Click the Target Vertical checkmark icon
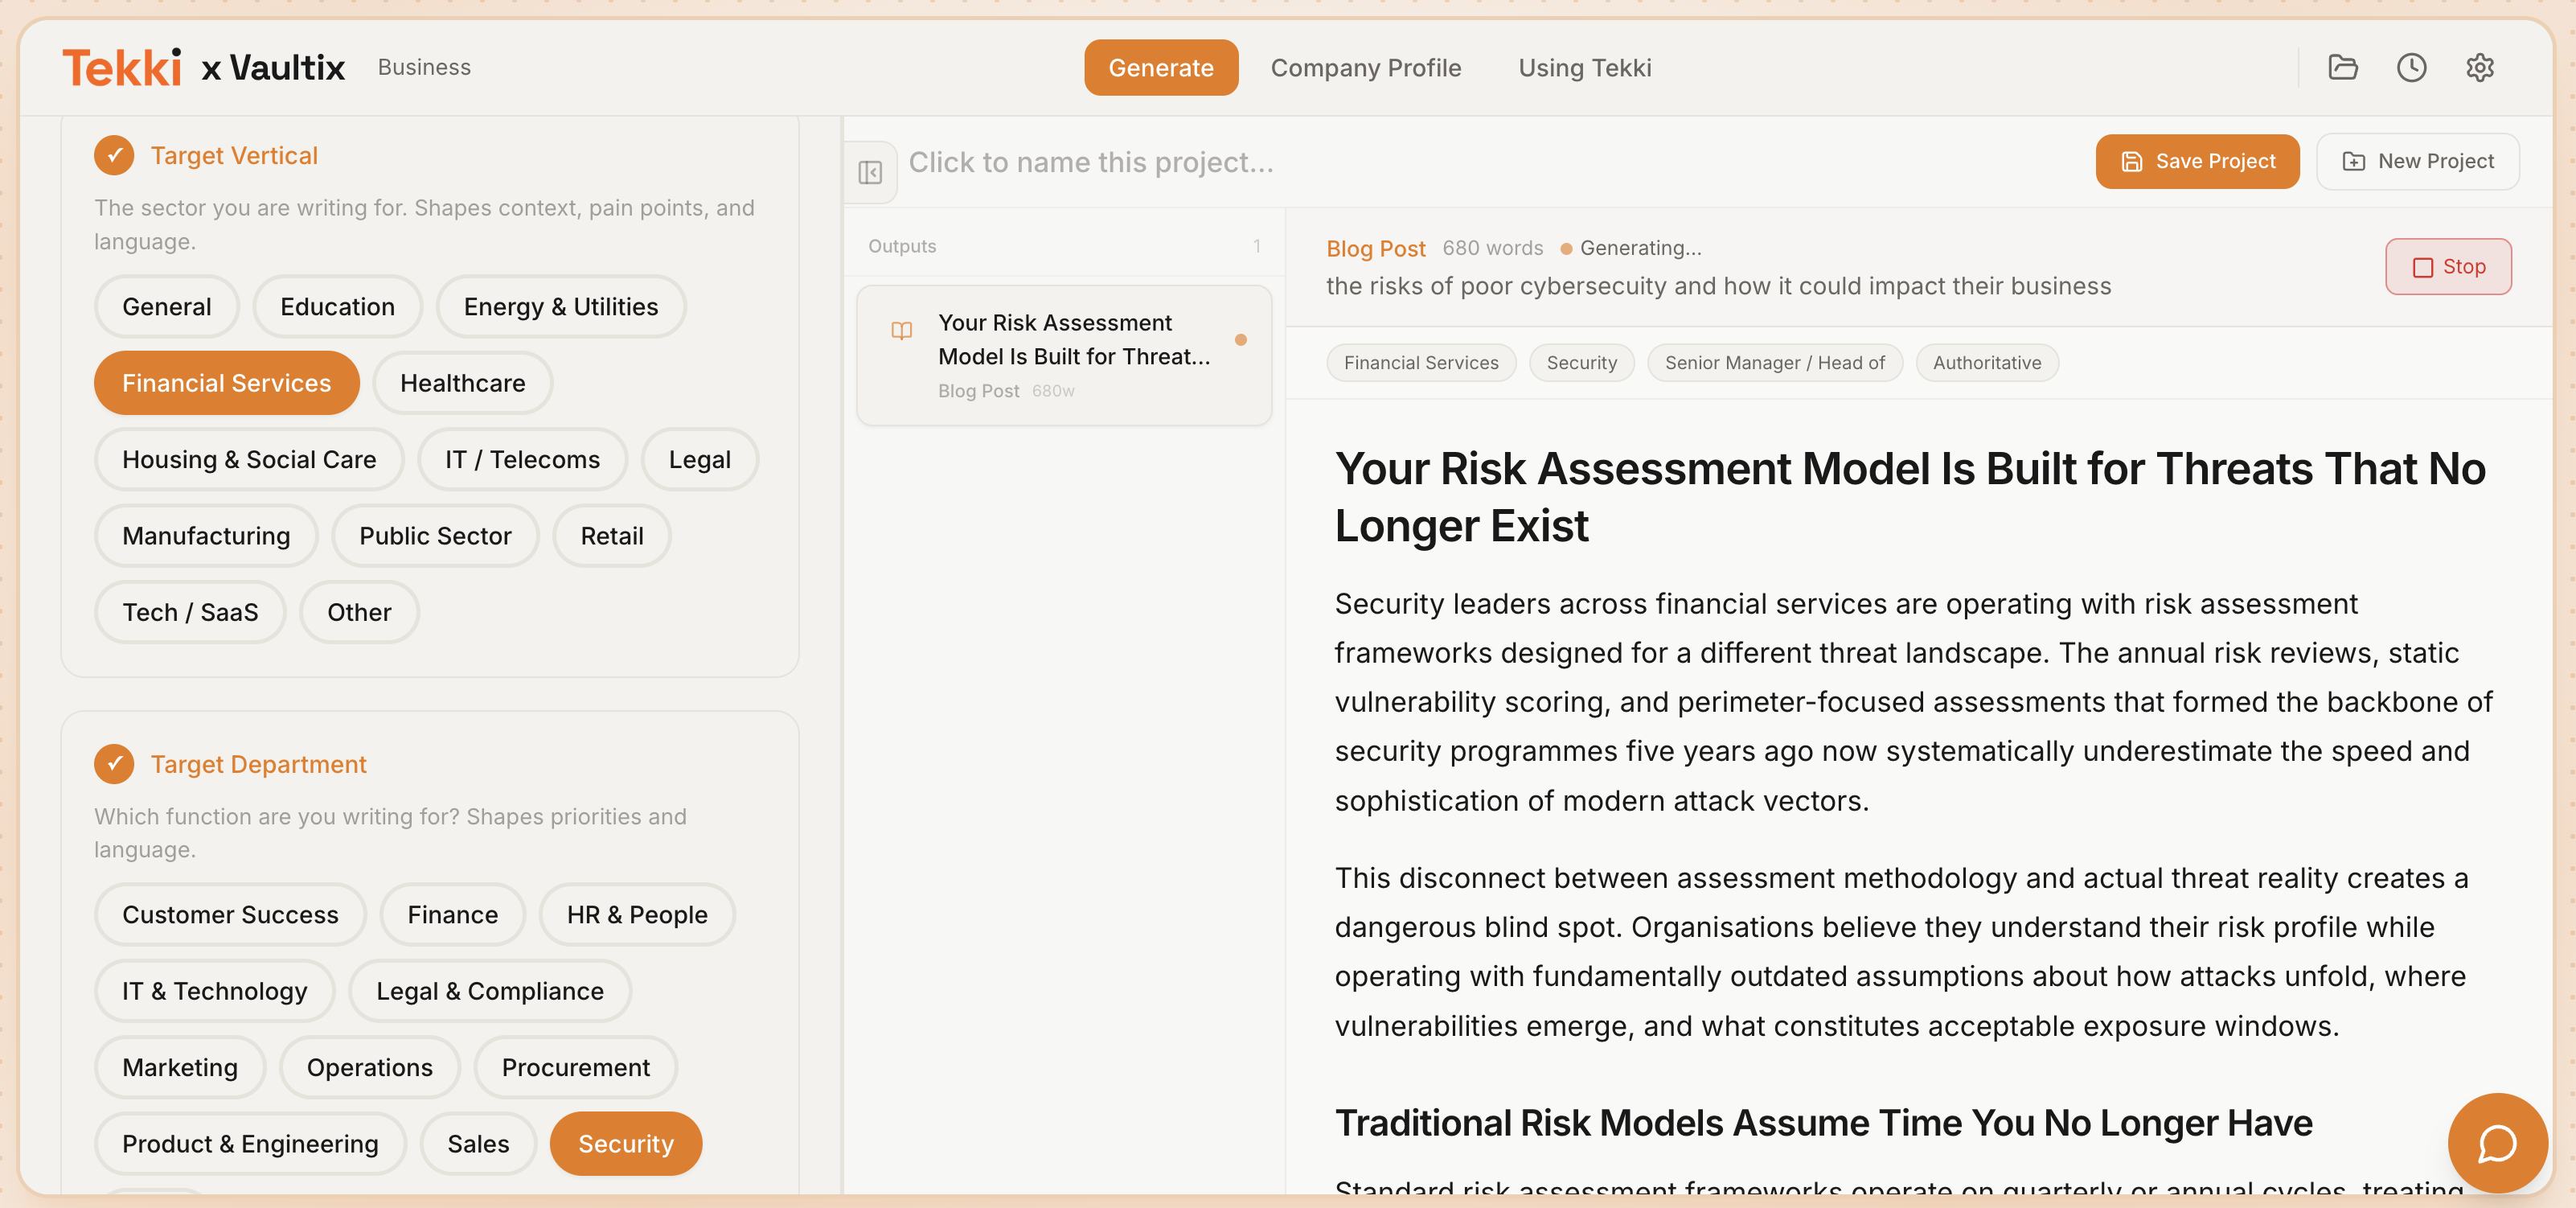The width and height of the screenshot is (2576, 1208). point(114,155)
